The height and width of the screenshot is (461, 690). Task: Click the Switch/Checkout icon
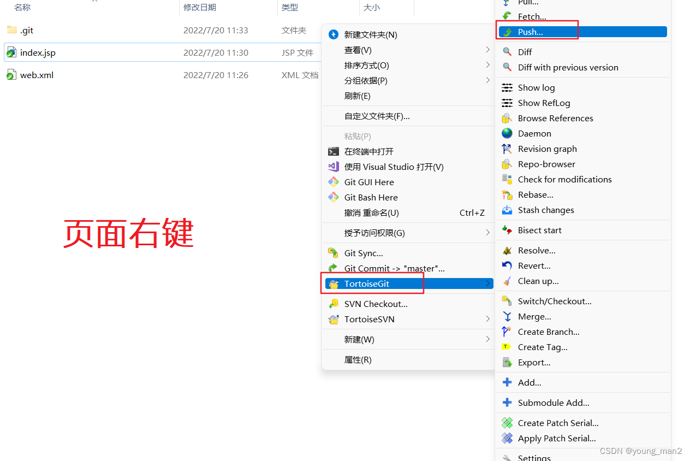click(507, 301)
